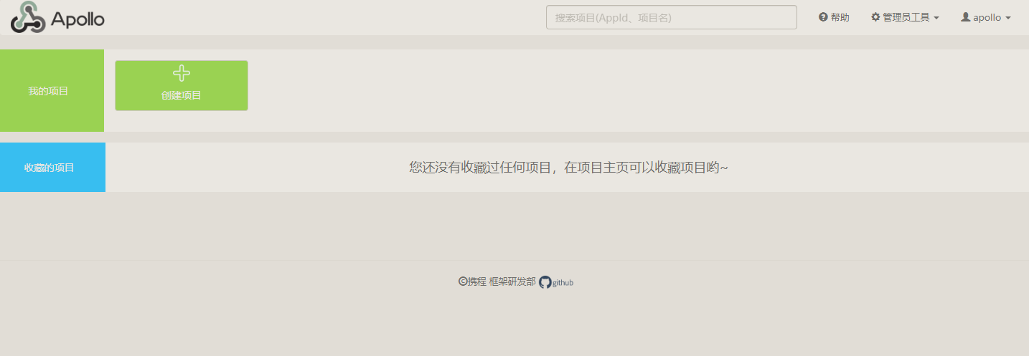Click the user silhouette icon

click(x=965, y=17)
